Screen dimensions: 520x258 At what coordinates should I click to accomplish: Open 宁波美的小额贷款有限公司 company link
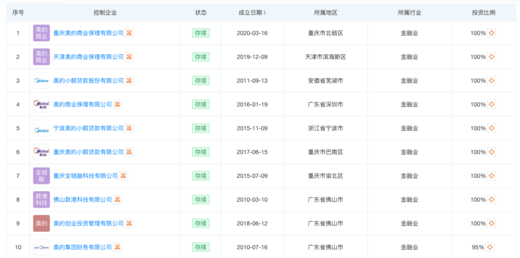coord(88,128)
